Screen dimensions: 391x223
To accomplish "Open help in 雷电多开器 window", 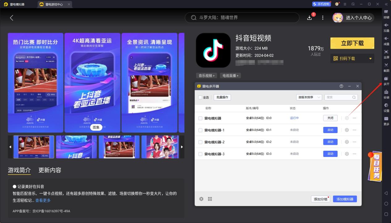I will coord(341,86).
